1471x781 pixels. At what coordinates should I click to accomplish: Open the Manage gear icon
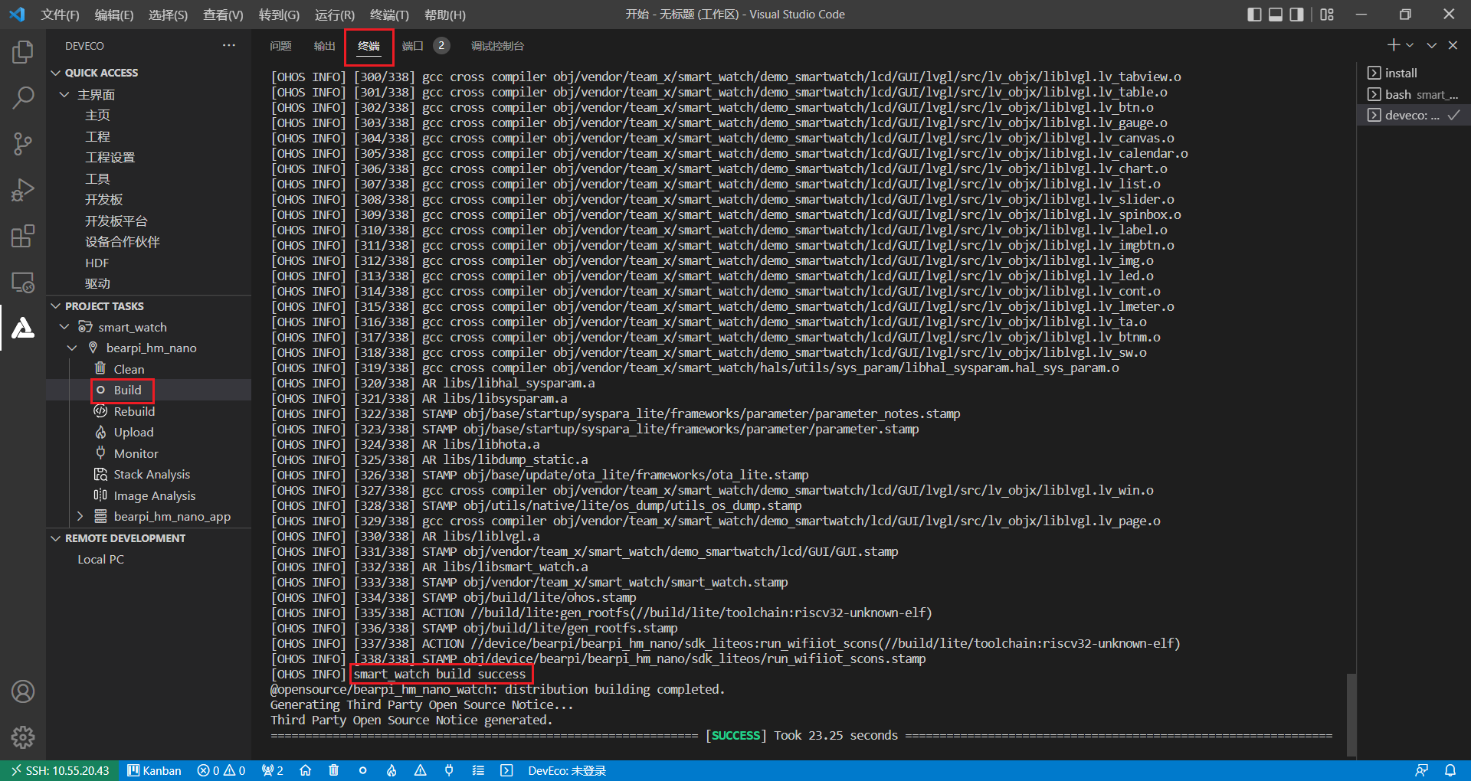pyautogui.click(x=23, y=737)
